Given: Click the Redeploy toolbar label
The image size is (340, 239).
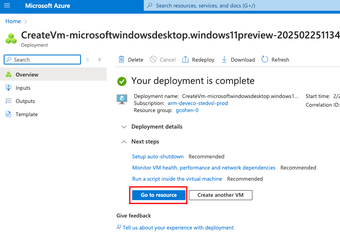Looking at the screenshot, I should [203, 60].
